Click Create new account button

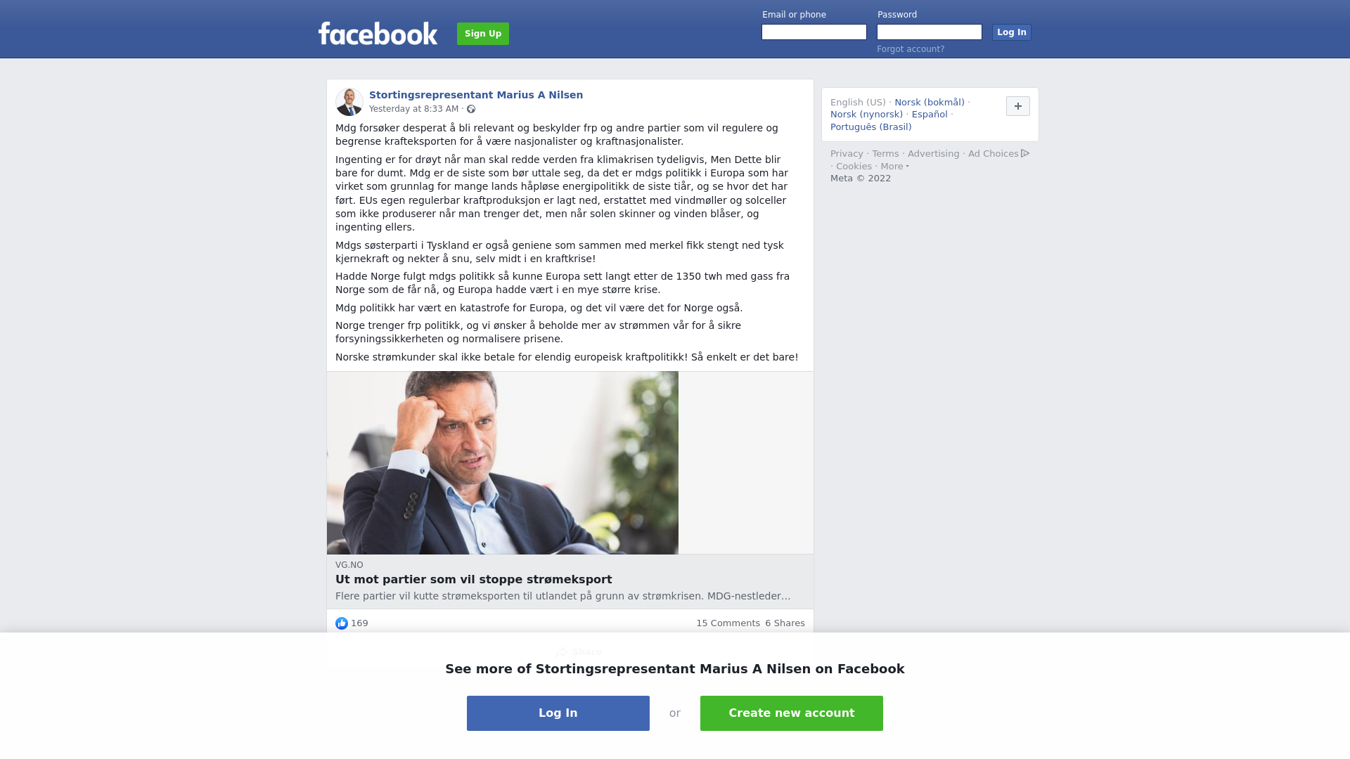click(792, 713)
